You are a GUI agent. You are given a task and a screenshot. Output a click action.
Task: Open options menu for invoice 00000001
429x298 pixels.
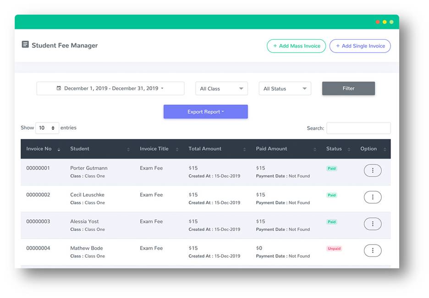pos(372,170)
